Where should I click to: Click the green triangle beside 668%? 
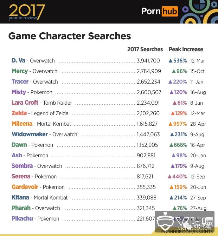point(171,145)
